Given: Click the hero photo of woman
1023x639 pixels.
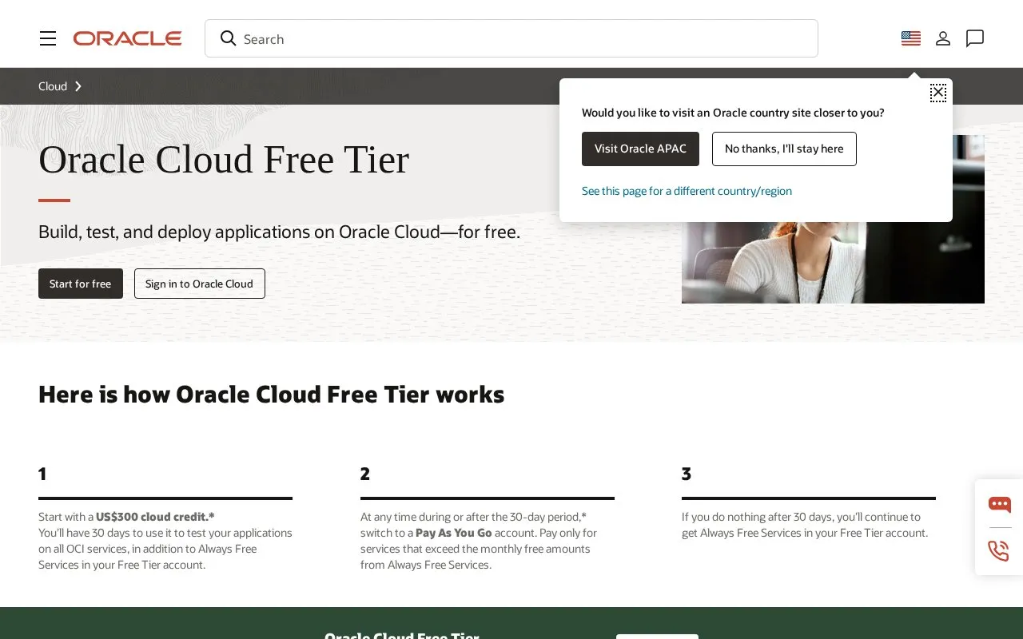Looking at the screenshot, I should [x=833, y=262].
